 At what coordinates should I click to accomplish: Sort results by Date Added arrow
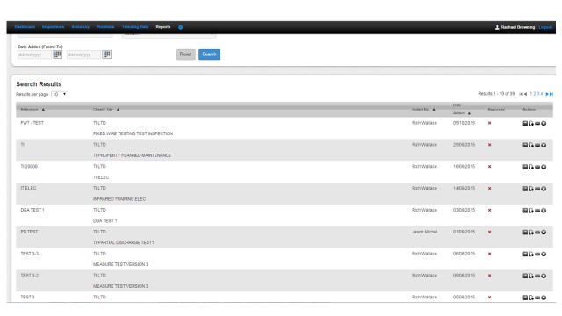coord(469,113)
